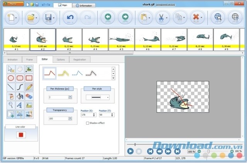
Task: Expand the Save floppy dropdown arrow
Action: (54, 18)
